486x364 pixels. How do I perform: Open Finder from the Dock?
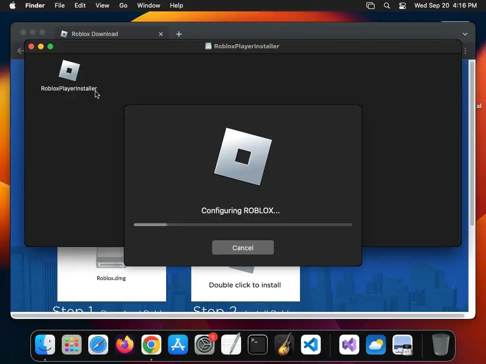[x=45, y=345]
